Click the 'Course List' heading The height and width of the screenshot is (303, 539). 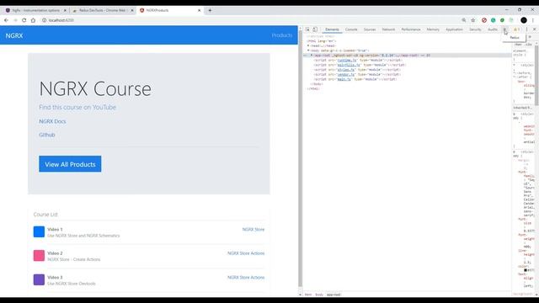pyautogui.click(x=45, y=215)
